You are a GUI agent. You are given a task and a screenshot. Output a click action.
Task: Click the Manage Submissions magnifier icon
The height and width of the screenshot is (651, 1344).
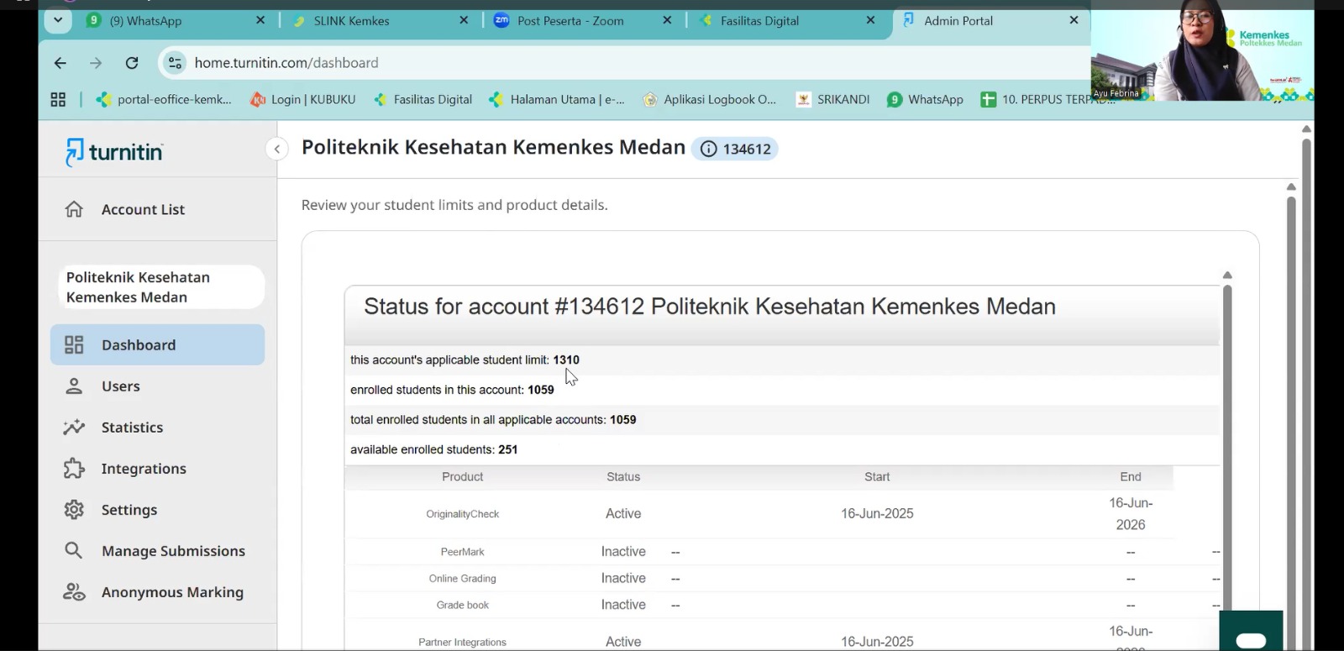point(74,551)
